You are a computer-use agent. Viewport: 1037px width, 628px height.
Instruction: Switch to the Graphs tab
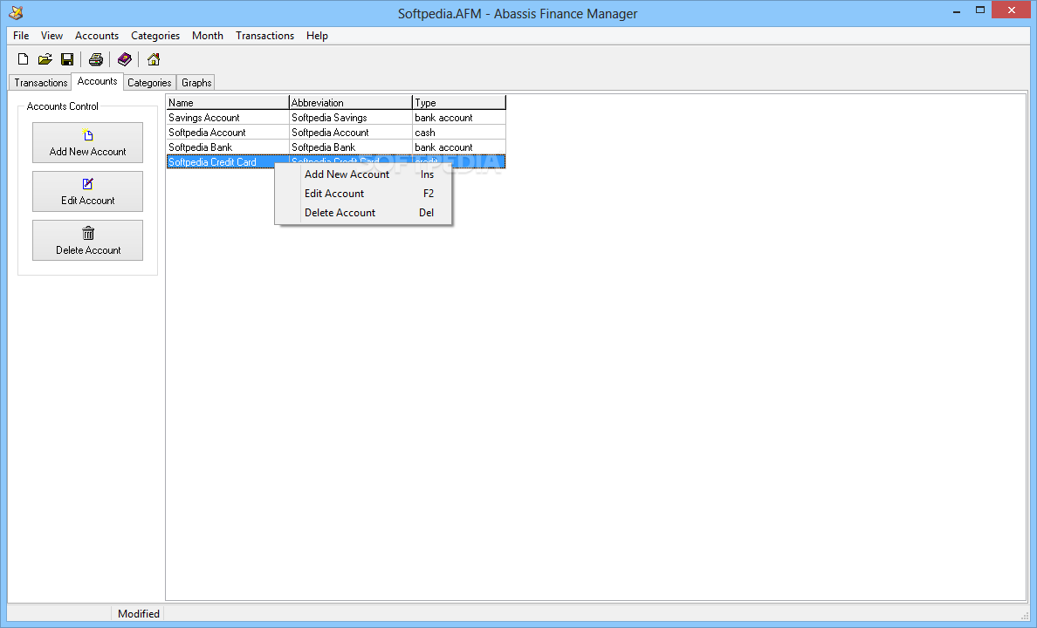point(196,83)
